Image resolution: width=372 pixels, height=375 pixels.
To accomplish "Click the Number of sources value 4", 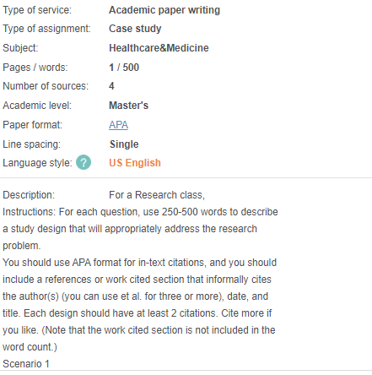I will click(111, 86).
